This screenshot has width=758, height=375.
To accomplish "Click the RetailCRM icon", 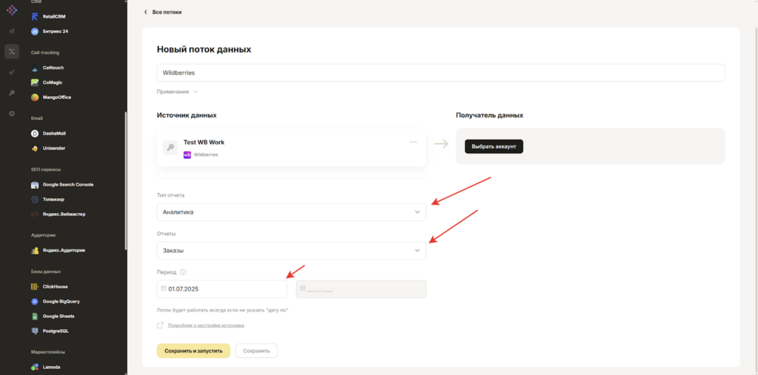I will [x=35, y=16].
